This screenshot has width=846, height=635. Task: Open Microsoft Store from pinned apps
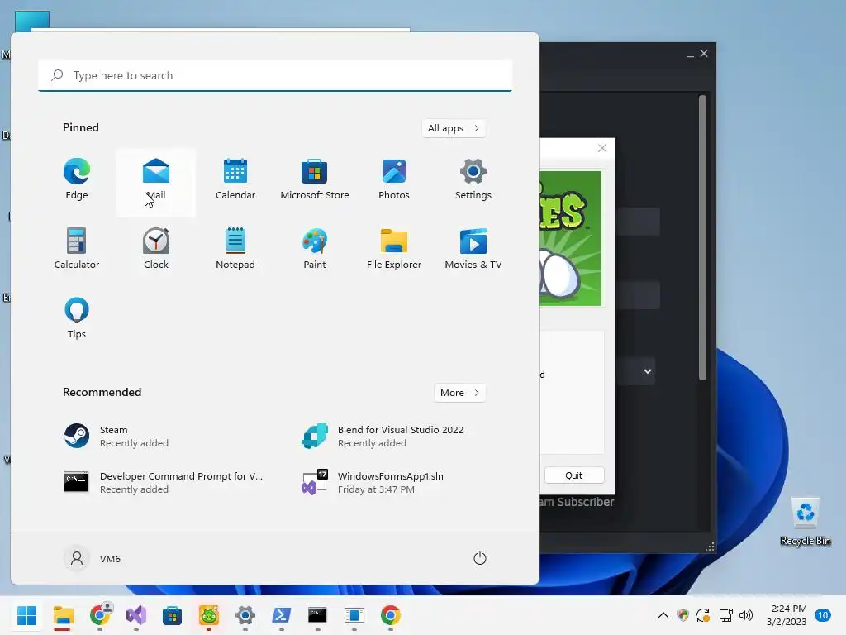(x=315, y=179)
